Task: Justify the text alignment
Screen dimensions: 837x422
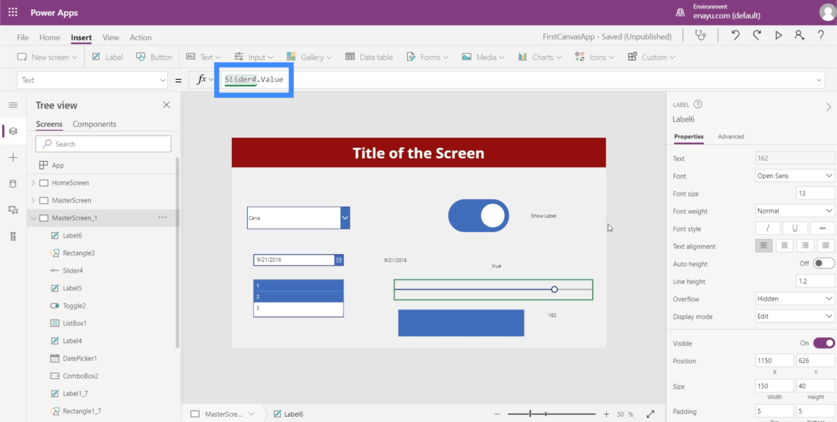Action: click(826, 246)
